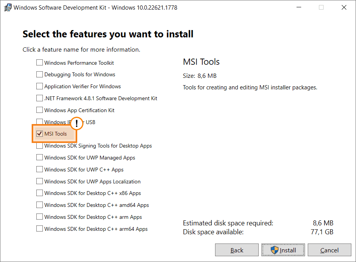The width and height of the screenshot is (356, 262).
Task: Click 'Application Verifier For Windows' label
Action: 83,86
